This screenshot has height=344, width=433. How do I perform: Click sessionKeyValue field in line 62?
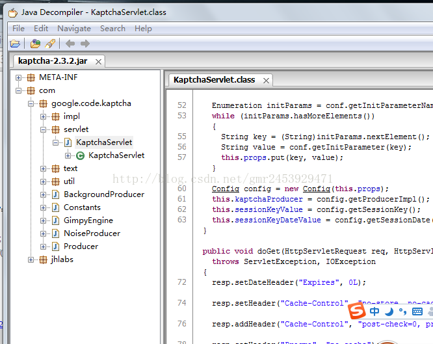pos(269,209)
